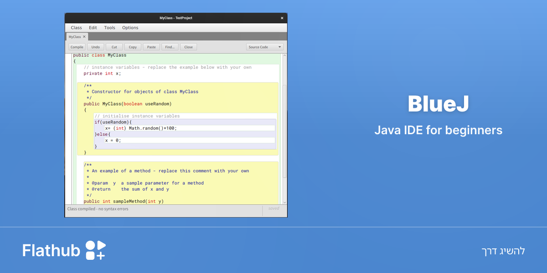
Task: Click the editor's vertical scrollbar thumb
Action: (285, 131)
